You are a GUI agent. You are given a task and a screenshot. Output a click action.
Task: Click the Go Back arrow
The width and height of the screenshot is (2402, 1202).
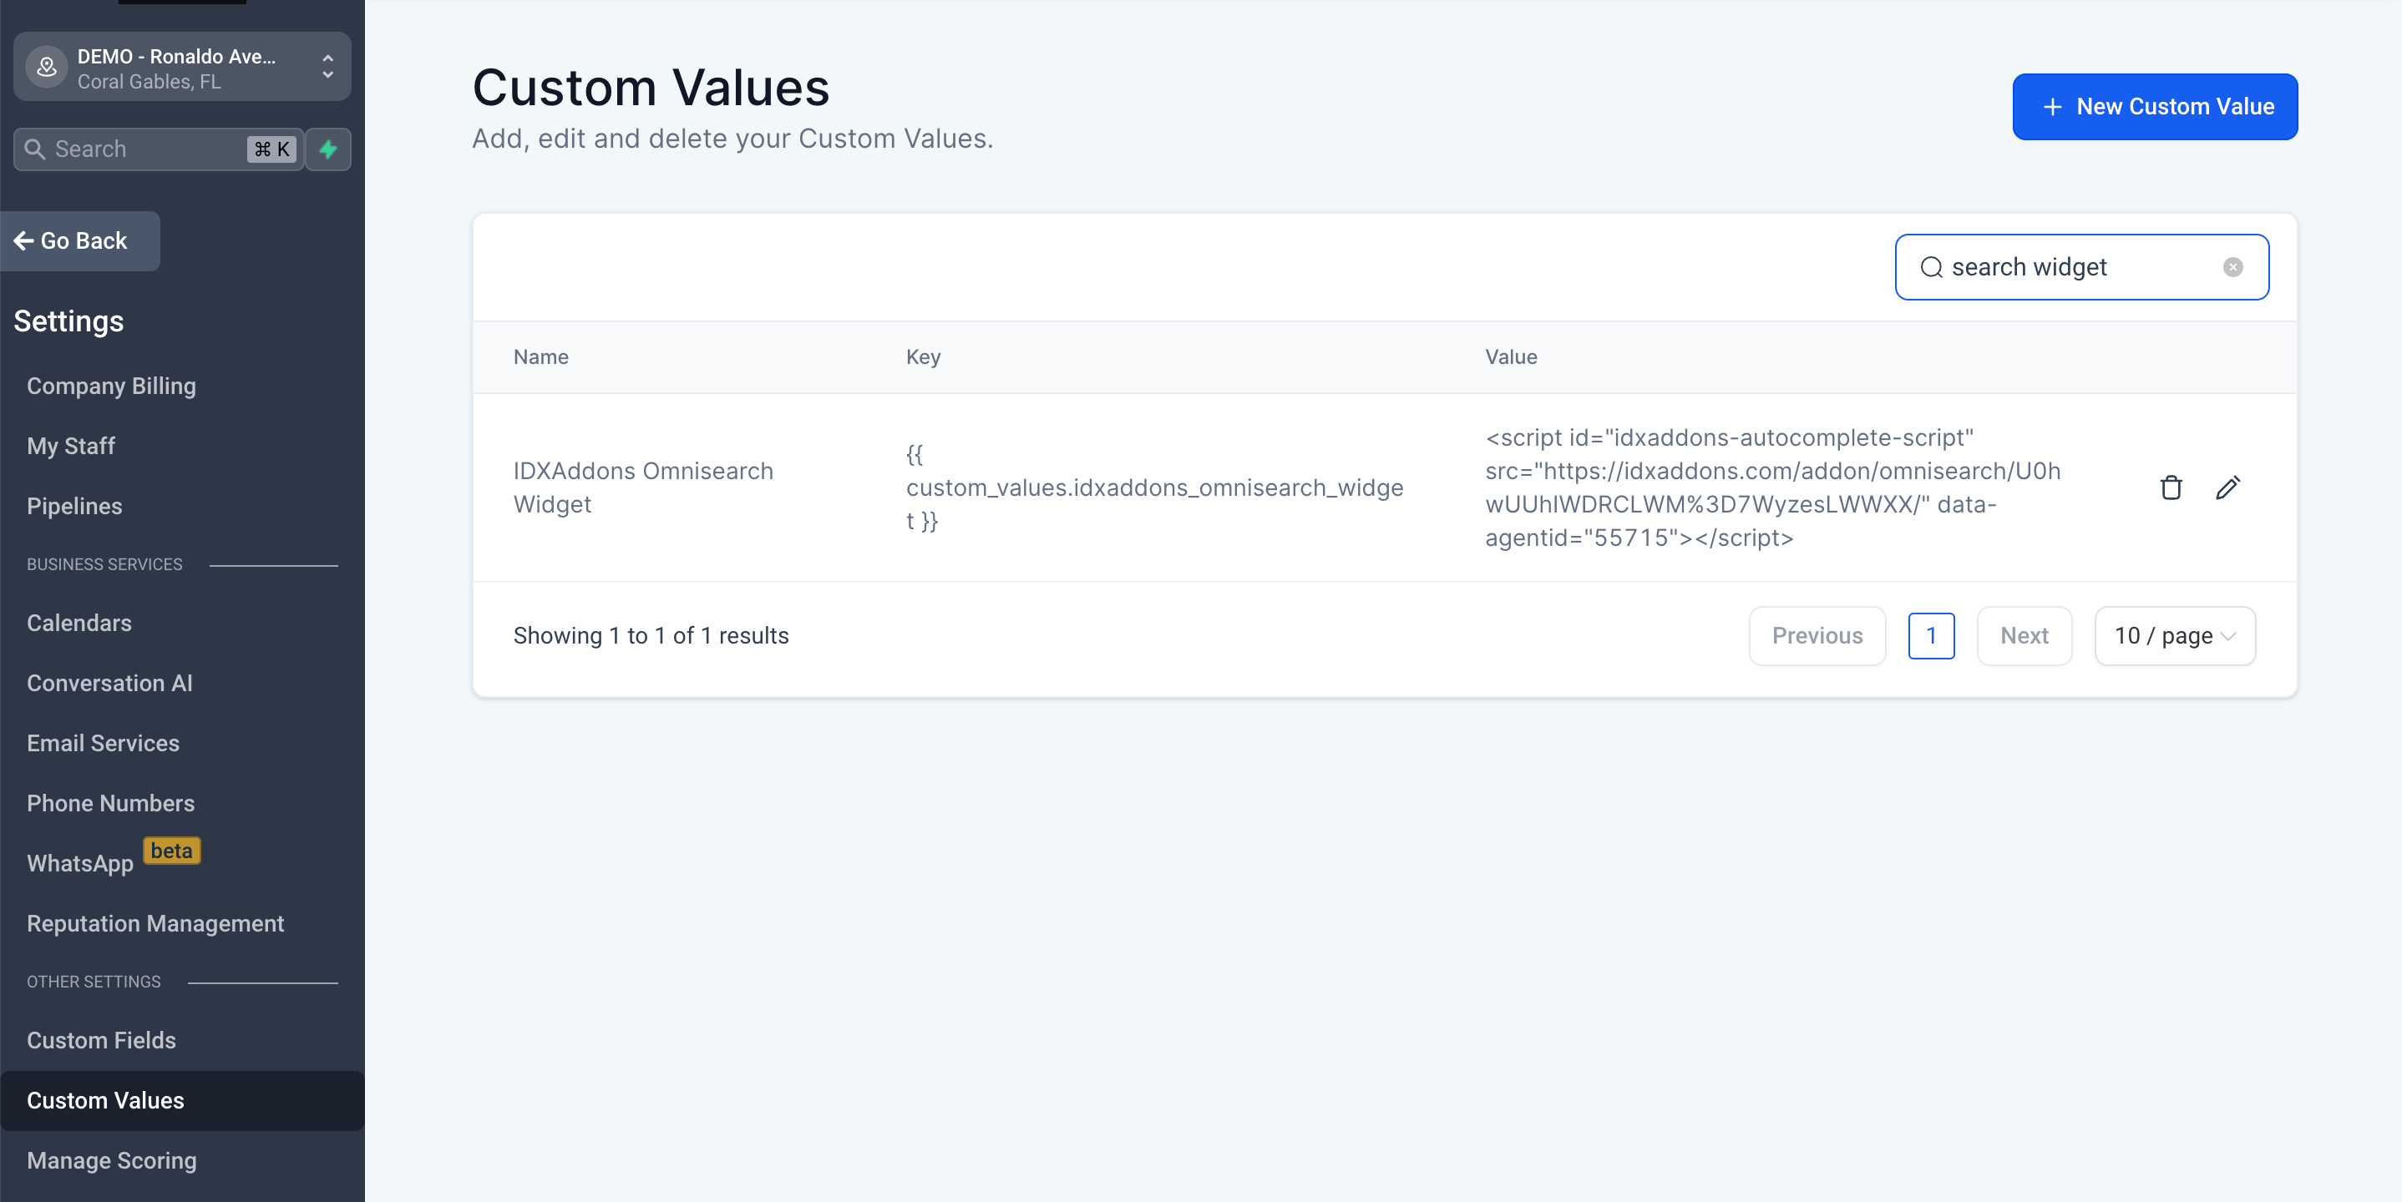point(24,241)
